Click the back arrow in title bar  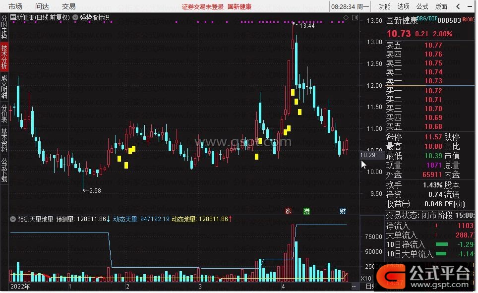458,6
